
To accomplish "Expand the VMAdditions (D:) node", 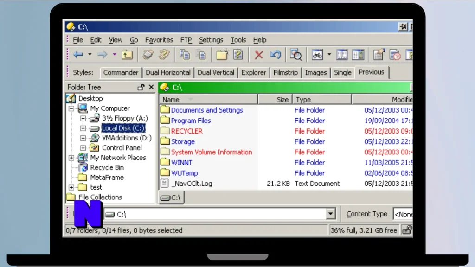I will (83, 138).
